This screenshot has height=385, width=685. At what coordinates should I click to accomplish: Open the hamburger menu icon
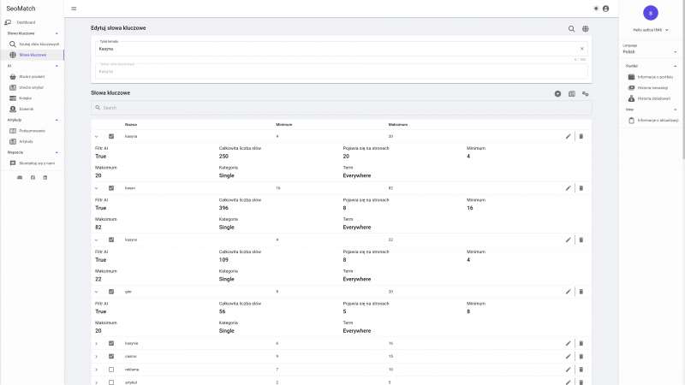(74, 9)
